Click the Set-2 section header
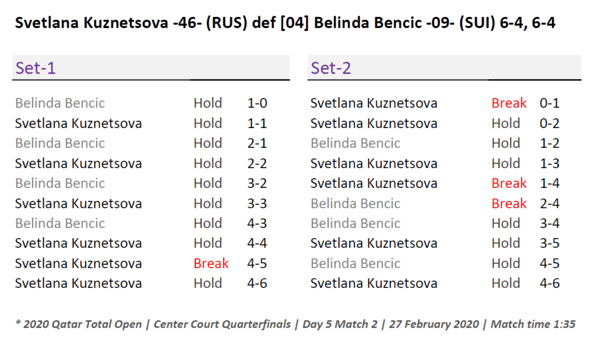The height and width of the screenshot is (356, 597). point(331,68)
